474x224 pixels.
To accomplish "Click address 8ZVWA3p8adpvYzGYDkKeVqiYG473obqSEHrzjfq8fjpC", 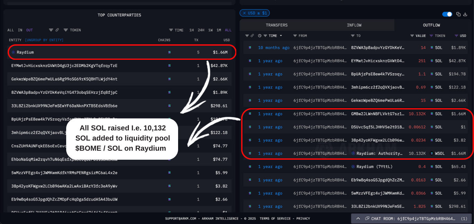I will click(64, 93).
